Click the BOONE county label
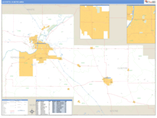The width and height of the screenshot is (157, 118). (x=114, y=111)
